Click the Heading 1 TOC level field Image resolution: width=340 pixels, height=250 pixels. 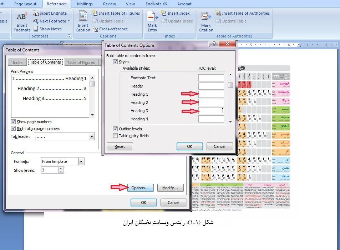point(211,94)
